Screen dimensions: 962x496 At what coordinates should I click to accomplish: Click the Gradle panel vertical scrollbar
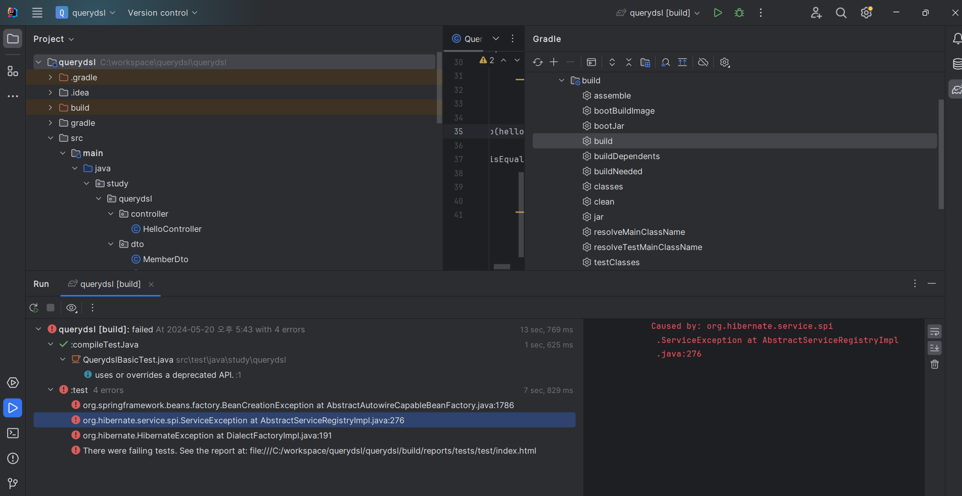pyautogui.click(x=941, y=154)
